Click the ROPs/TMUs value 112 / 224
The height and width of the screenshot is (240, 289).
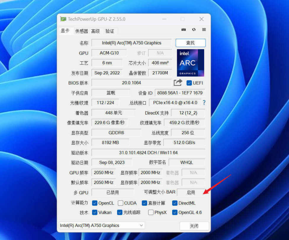pyautogui.click(x=105, y=103)
